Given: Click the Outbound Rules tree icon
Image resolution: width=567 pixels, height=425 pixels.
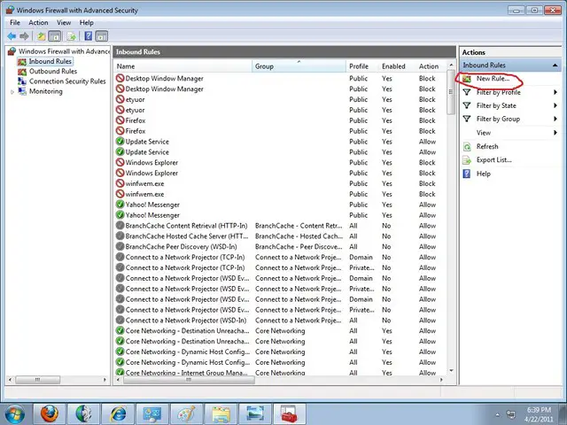Looking at the screenshot, I should point(22,72).
